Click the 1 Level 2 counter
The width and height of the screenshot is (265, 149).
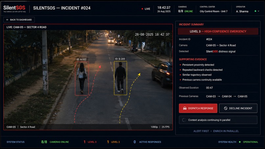coord(113,142)
